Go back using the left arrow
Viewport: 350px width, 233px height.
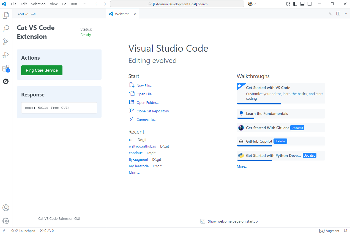tap(97, 4)
